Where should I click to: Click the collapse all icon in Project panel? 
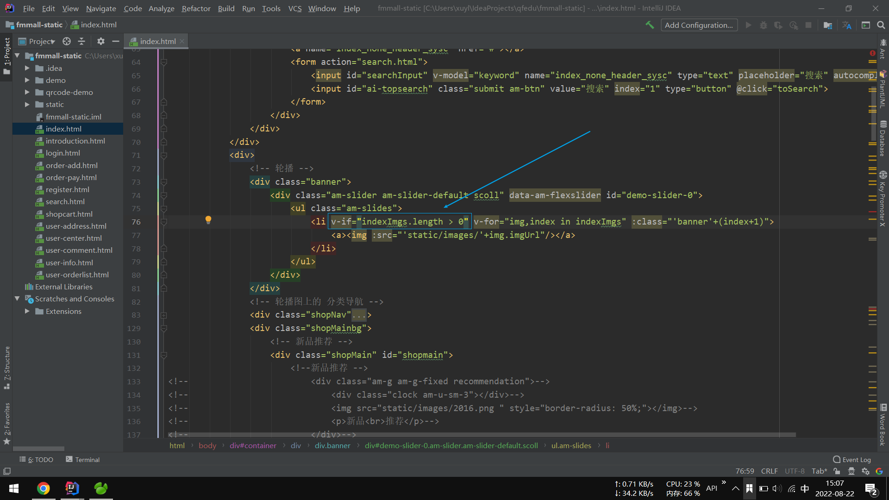[81, 41]
